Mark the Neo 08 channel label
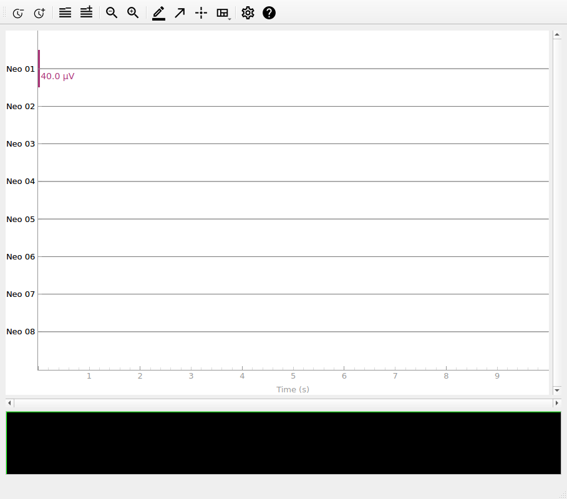 point(21,332)
